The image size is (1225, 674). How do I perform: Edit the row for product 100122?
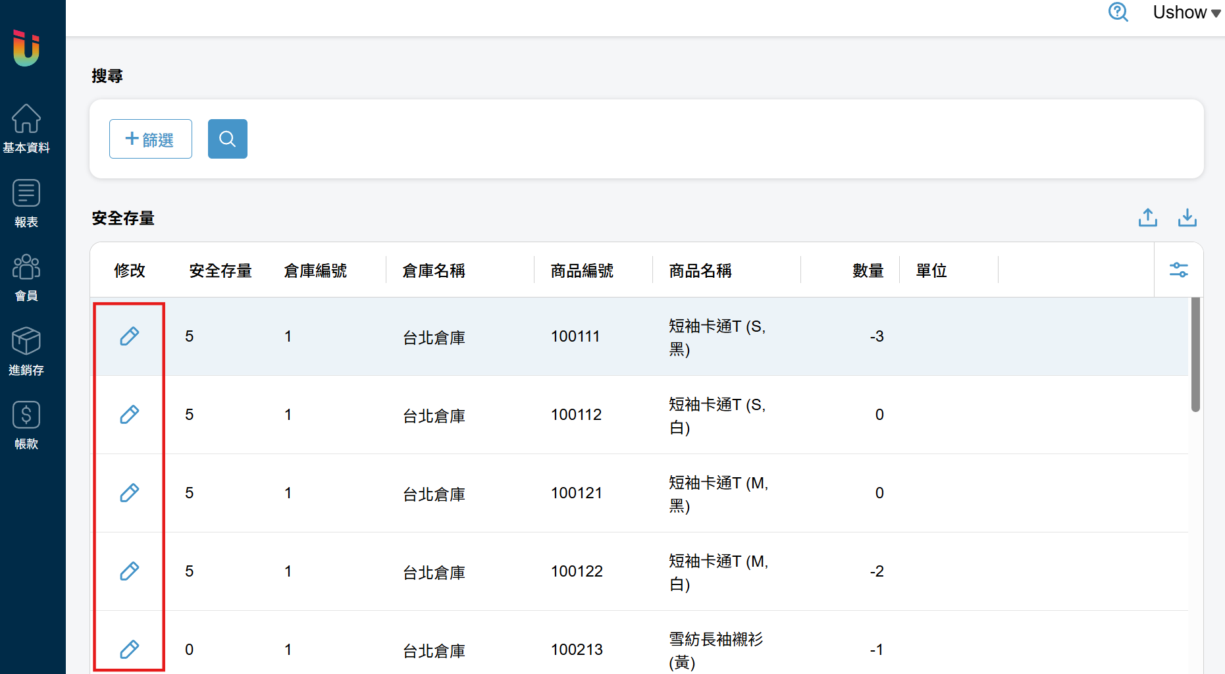[x=130, y=571]
